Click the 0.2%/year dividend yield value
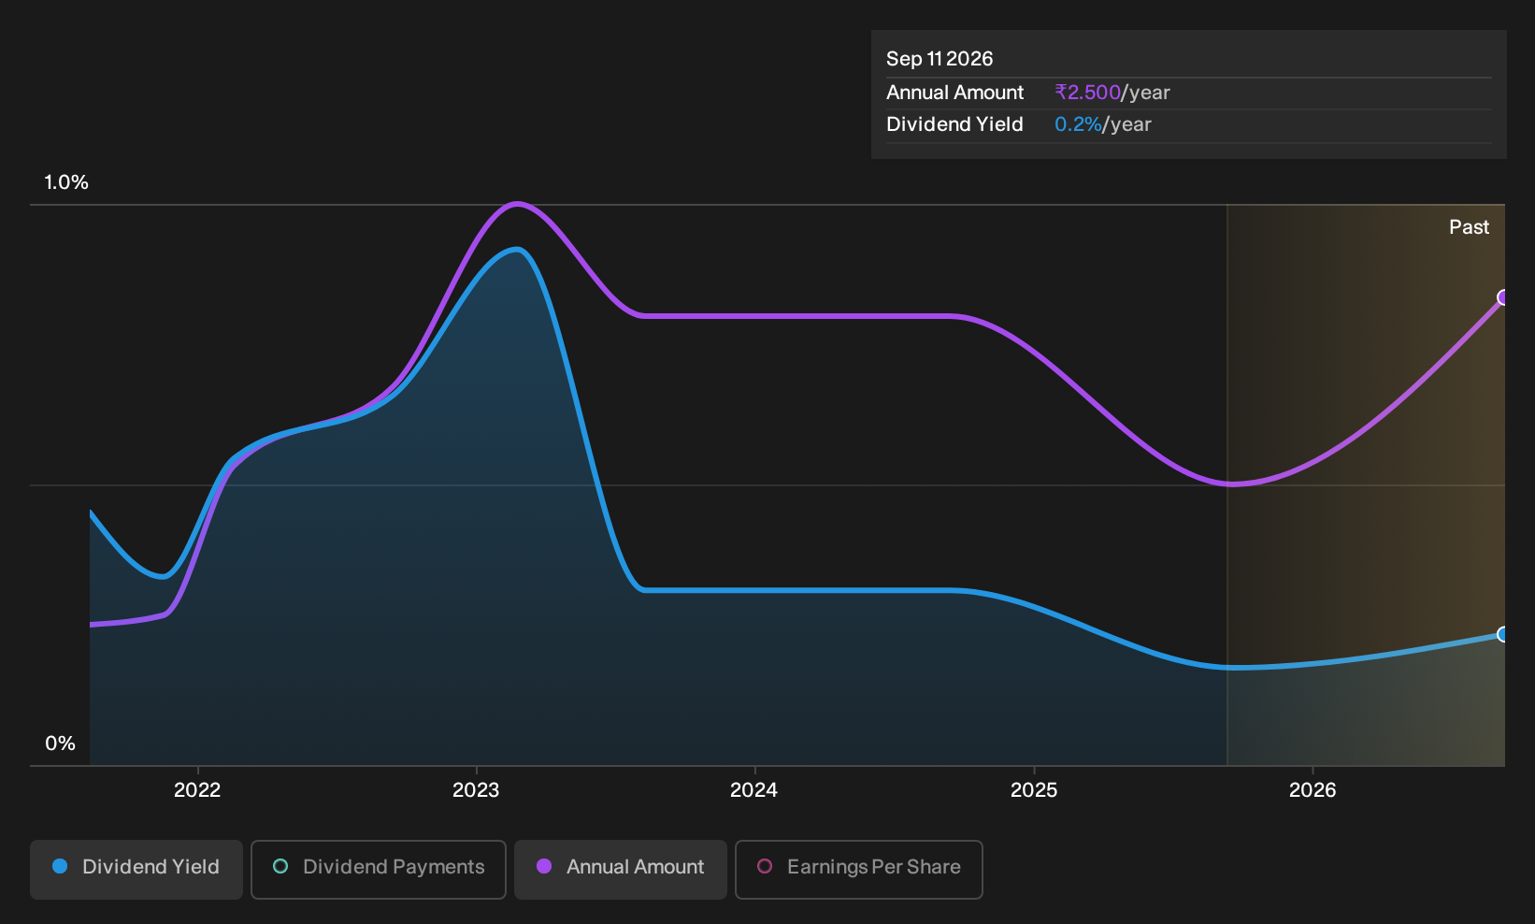Screen dimensions: 1535x924 click(1103, 124)
